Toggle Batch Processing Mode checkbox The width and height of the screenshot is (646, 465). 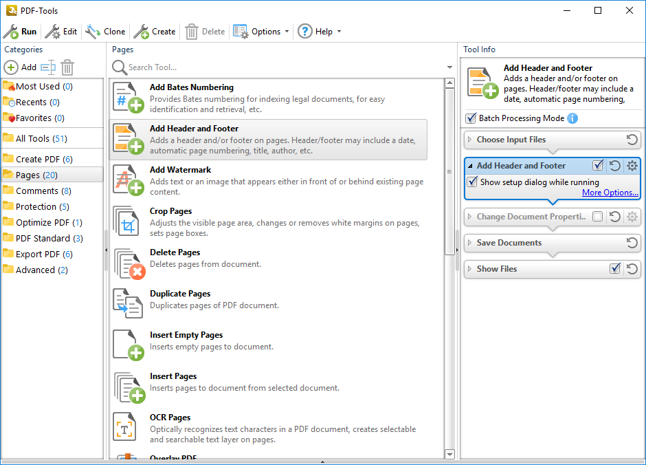471,118
